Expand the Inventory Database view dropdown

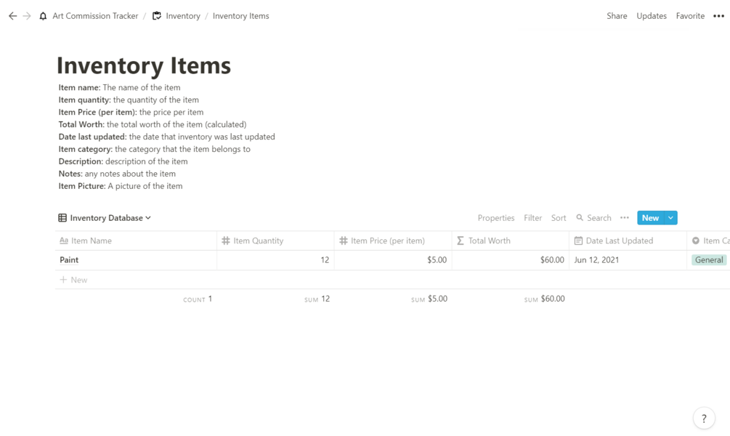pos(148,218)
